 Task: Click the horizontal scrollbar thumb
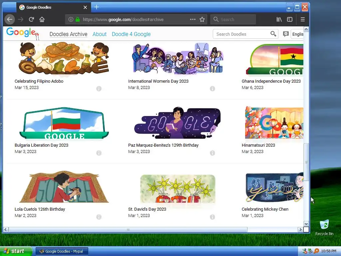[x=128, y=229]
